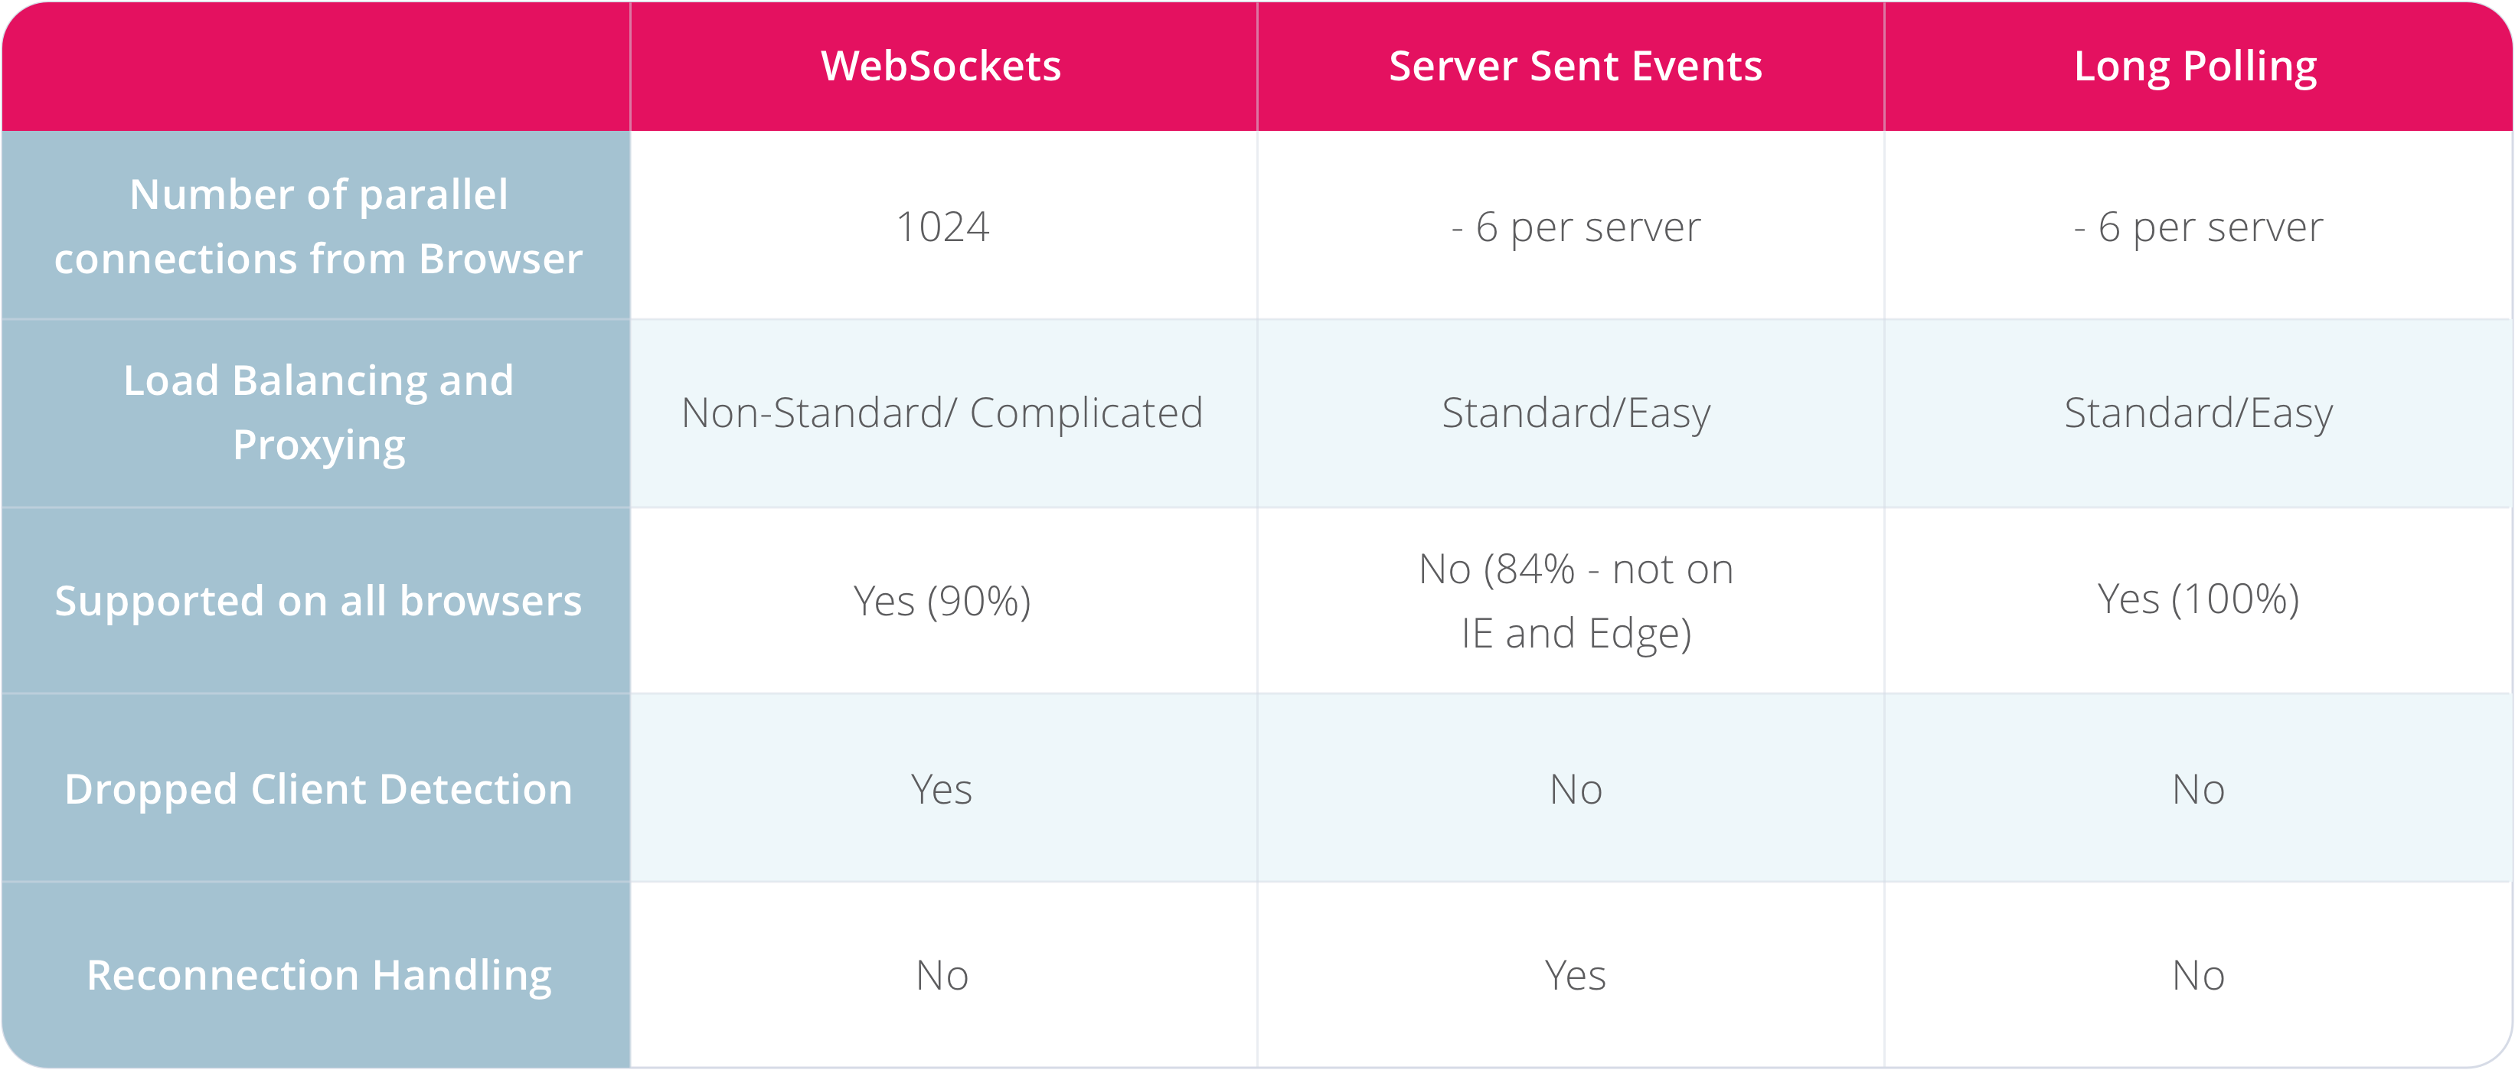
Task: Click Server Sent Events' Yes for Reconnection Handling
Action: (x=1575, y=975)
